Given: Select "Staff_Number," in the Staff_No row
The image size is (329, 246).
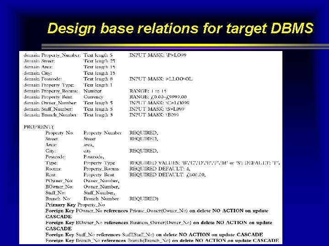Looking at the screenshot, I should click(x=99, y=193).
